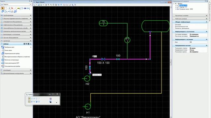Image resolution: width=211 pixels, height=118 pixels.
Task: Click the valve on the 100 pipe segment
Action: tap(118, 59)
